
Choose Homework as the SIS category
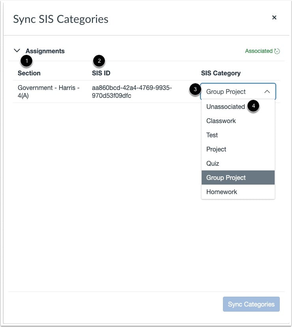pos(222,192)
